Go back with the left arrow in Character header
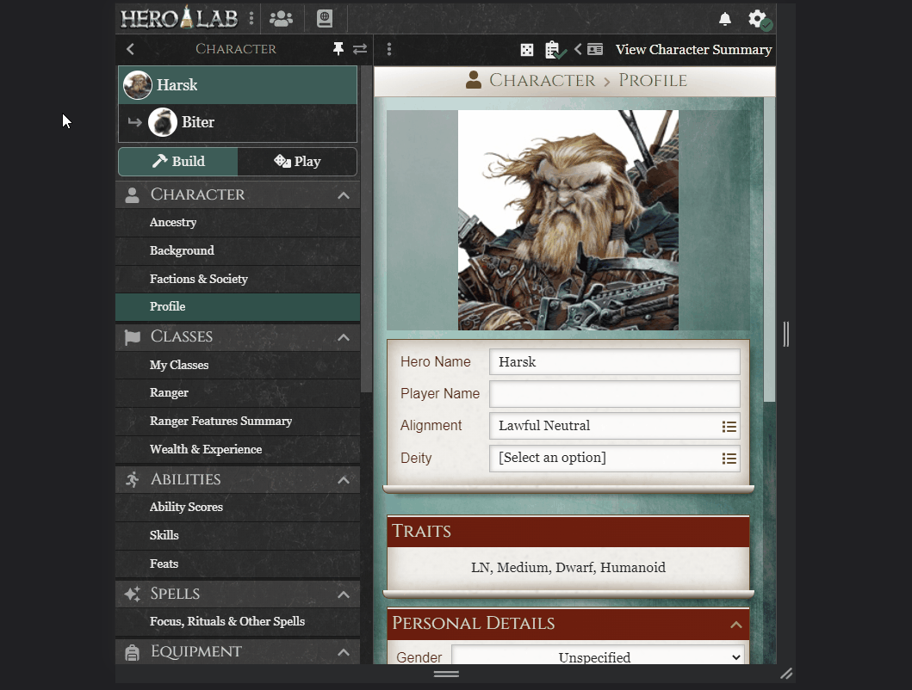This screenshot has width=912, height=690. [130, 49]
